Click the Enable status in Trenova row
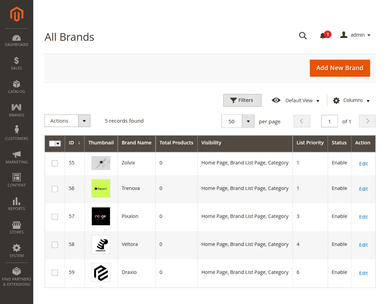Screen dimensions: 387x304 (339, 188)
